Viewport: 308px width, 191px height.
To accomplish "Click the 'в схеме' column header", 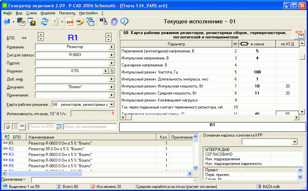I will (x=257, y=44).
